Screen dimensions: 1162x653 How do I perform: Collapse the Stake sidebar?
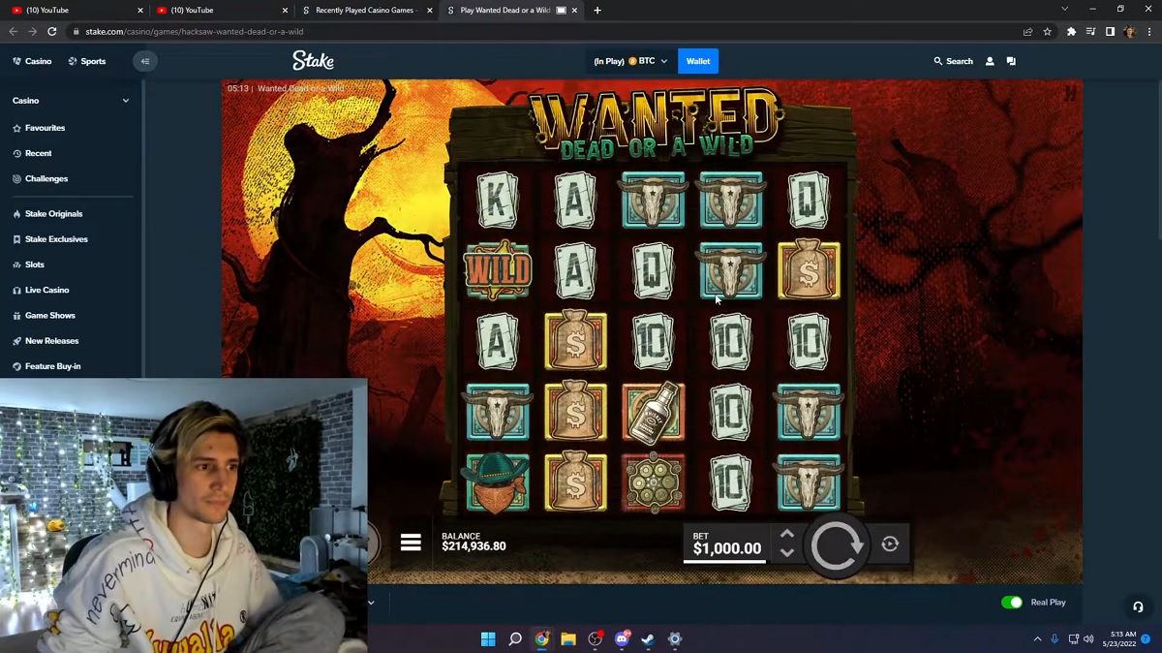click(x=144, y=61)
